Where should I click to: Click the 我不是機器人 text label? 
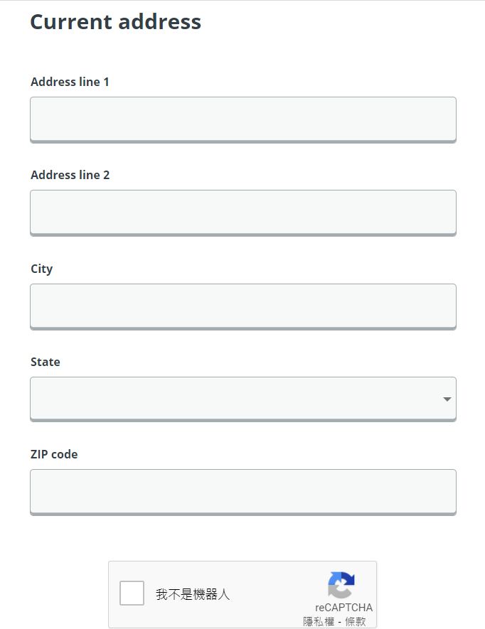pyautogui.click(x=193, y=594)
